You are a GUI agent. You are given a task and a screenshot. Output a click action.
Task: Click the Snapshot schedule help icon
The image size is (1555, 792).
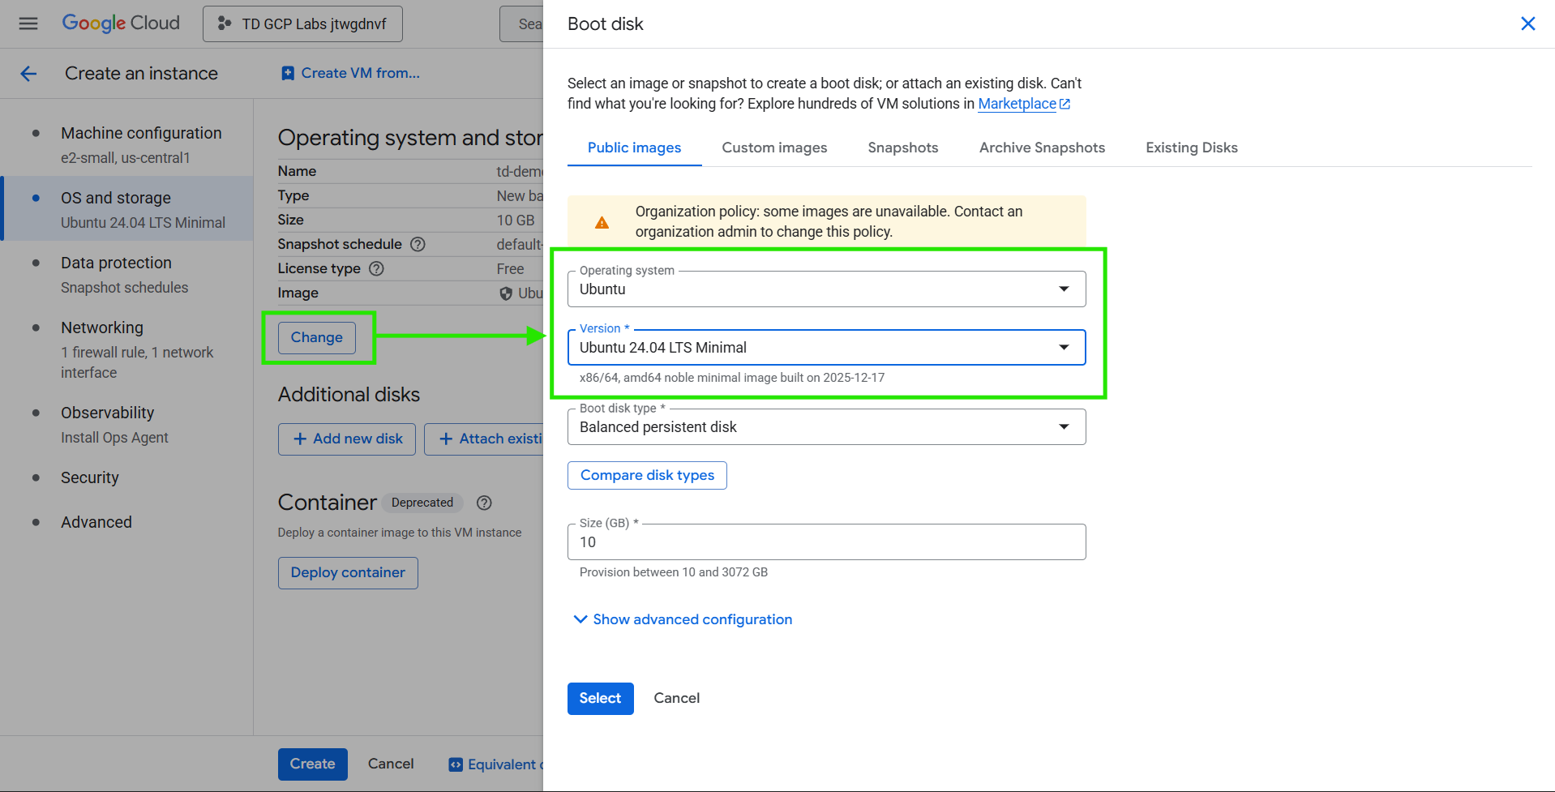tap(418, 244)
